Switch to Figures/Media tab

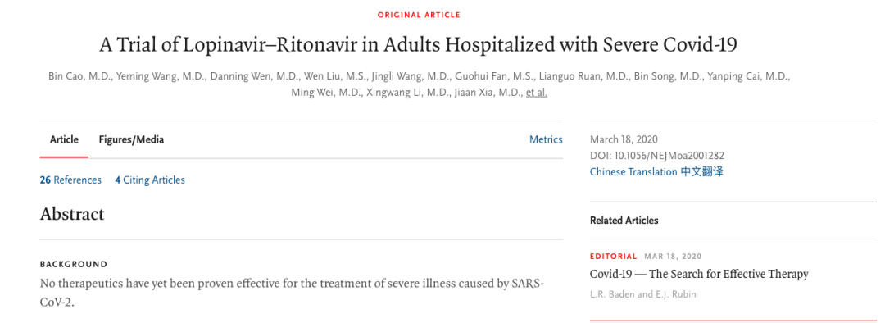point(131,139)
